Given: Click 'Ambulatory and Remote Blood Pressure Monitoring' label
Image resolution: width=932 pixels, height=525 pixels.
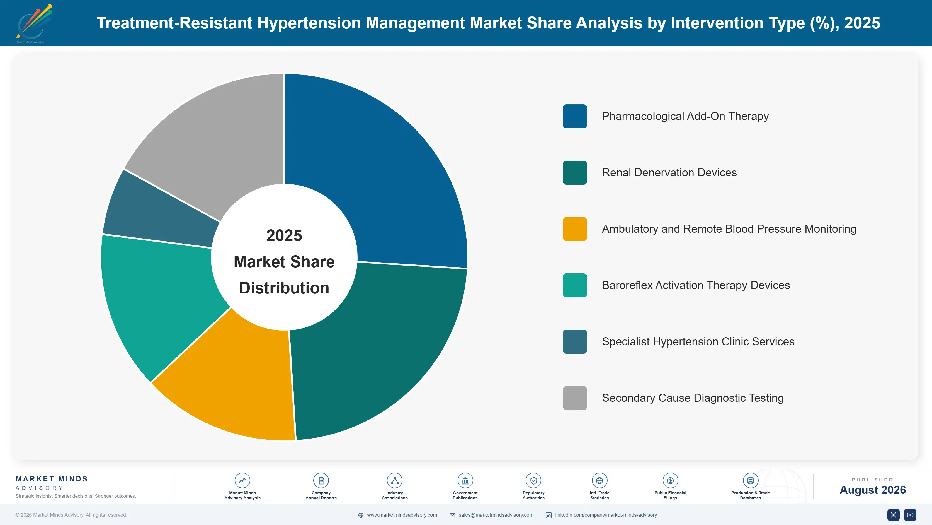Looking at the screenshot, I should (x=729, y=229).
